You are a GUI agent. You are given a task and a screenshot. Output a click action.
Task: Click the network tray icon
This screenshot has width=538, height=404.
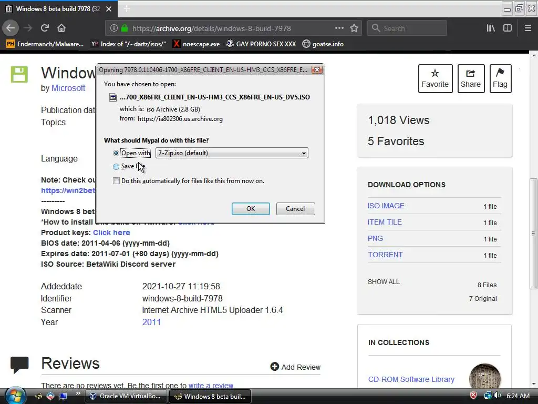coord(488,396)
